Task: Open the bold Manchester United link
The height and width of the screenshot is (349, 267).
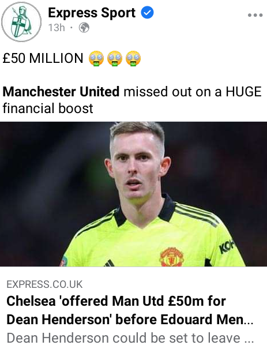Action: [x=61, y=92]
